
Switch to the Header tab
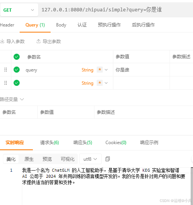pyautogui.click(x=7, y=25)
